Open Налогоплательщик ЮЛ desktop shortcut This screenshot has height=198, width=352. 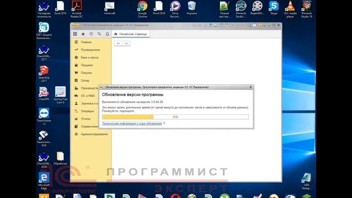point(44,139)
